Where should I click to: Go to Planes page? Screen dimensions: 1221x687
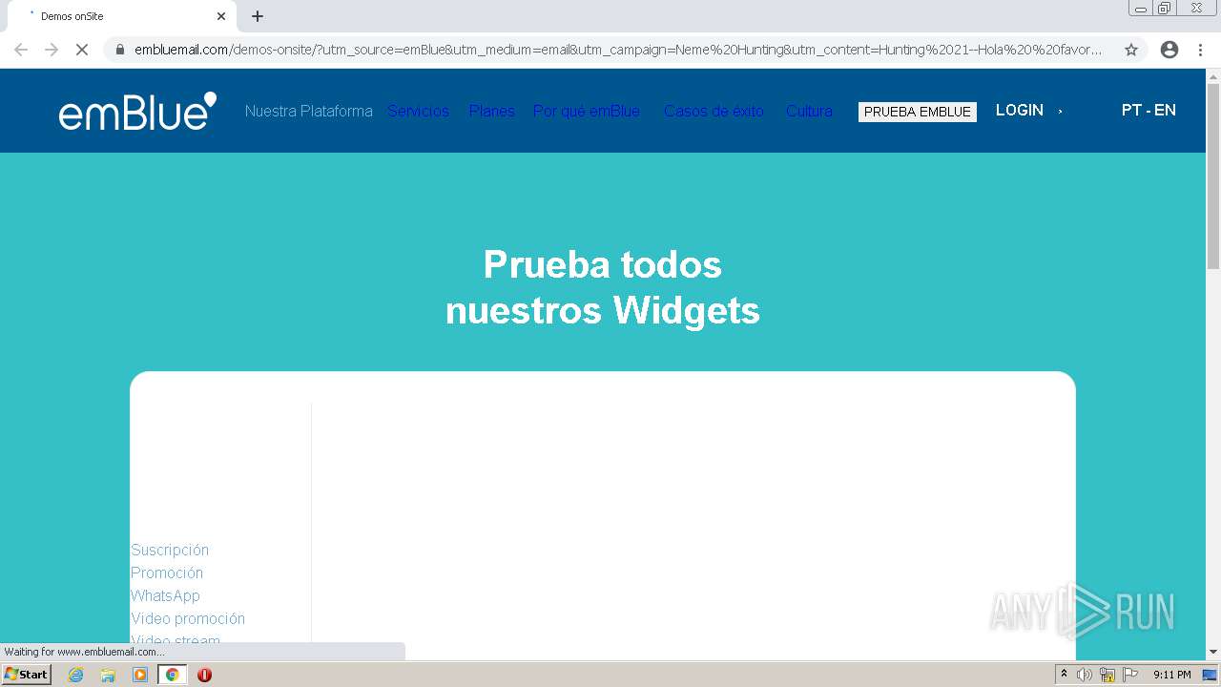491,112
